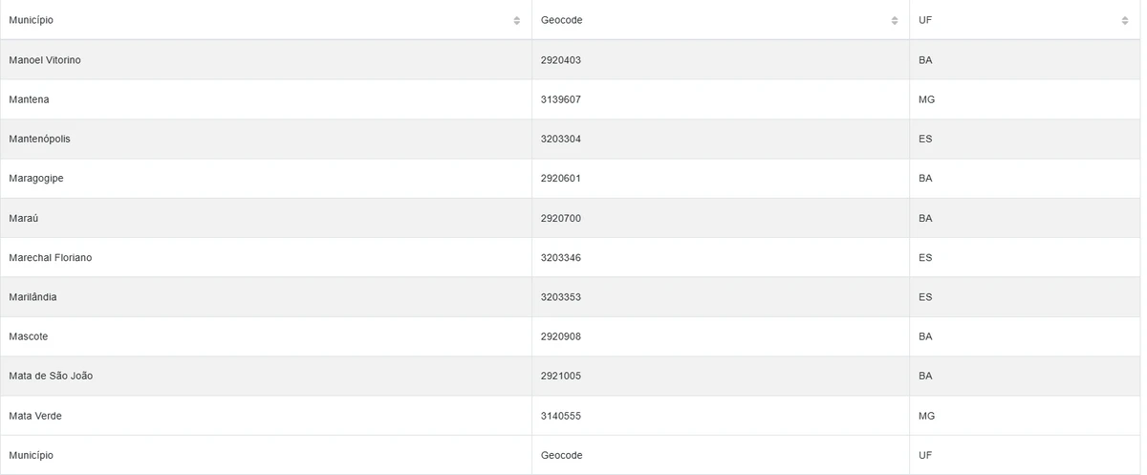
Task: Click geocode 3203346 cell
Action: (x=561, y=258)
